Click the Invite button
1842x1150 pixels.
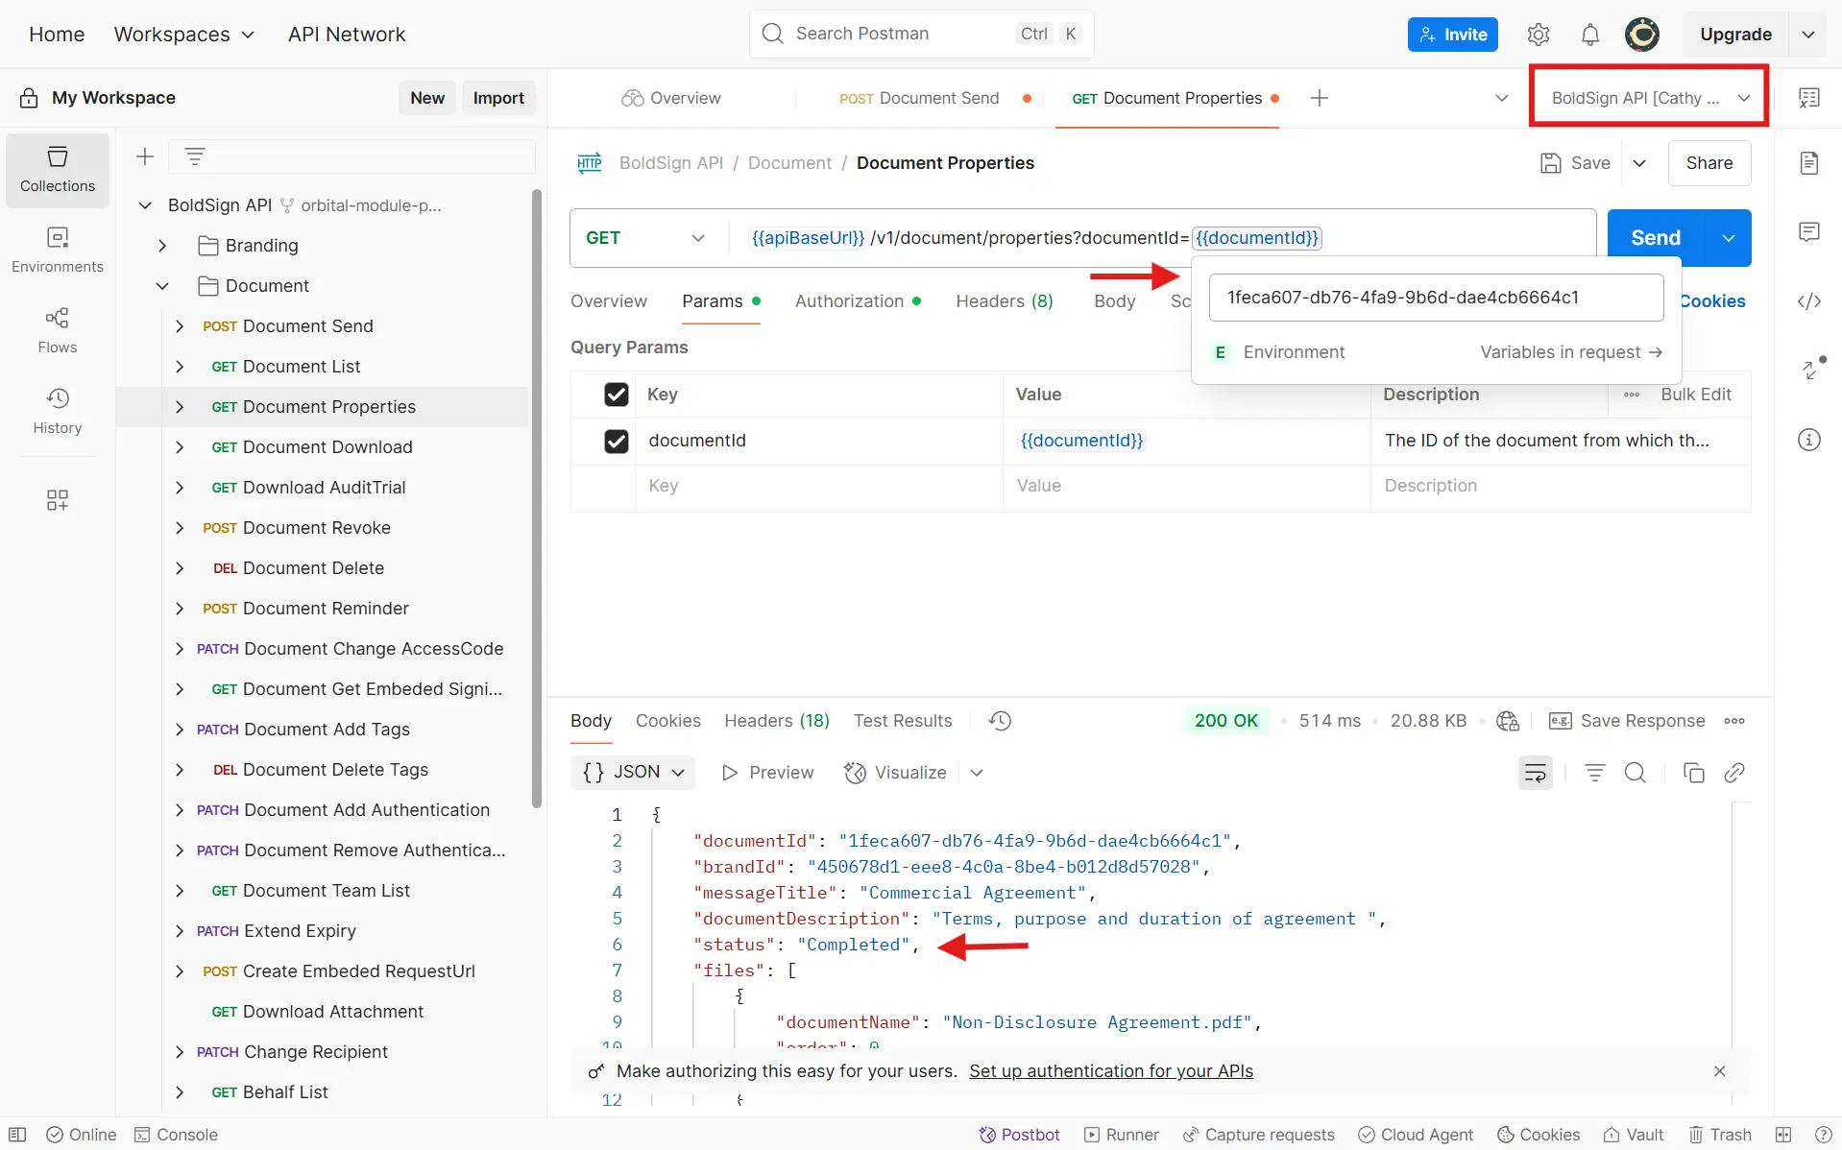(x=1452, y=35)
